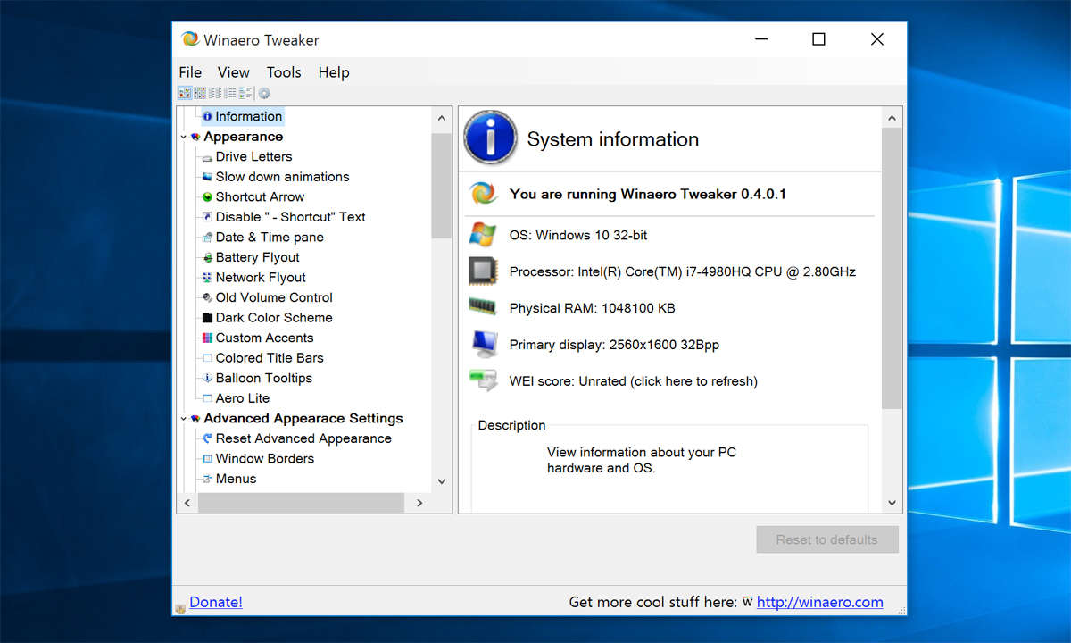Click the large blue information icon

pos(490,138)
